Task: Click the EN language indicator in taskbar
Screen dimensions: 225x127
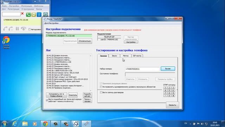Action: (x=186, y=123)
